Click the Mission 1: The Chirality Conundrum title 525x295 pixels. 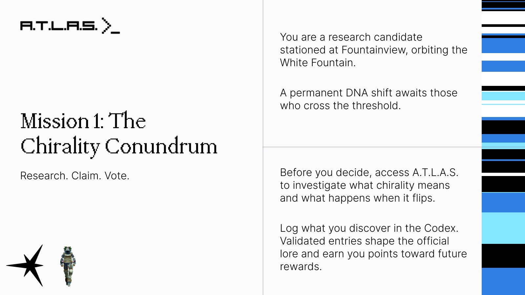pyautogui.click(x=119, y=134)
